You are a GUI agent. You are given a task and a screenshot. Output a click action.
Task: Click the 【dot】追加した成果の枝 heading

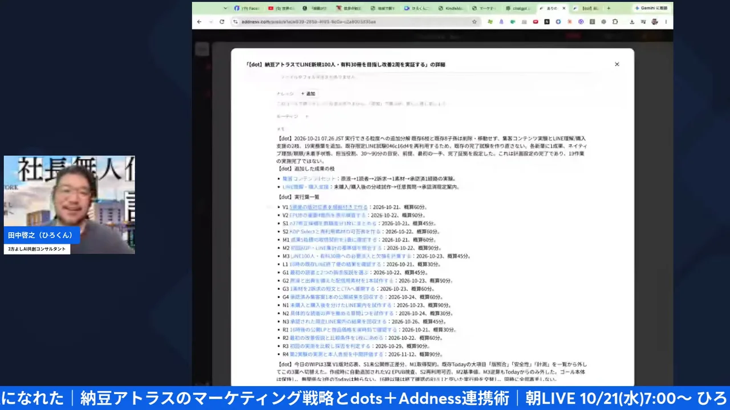coord(306,169)
